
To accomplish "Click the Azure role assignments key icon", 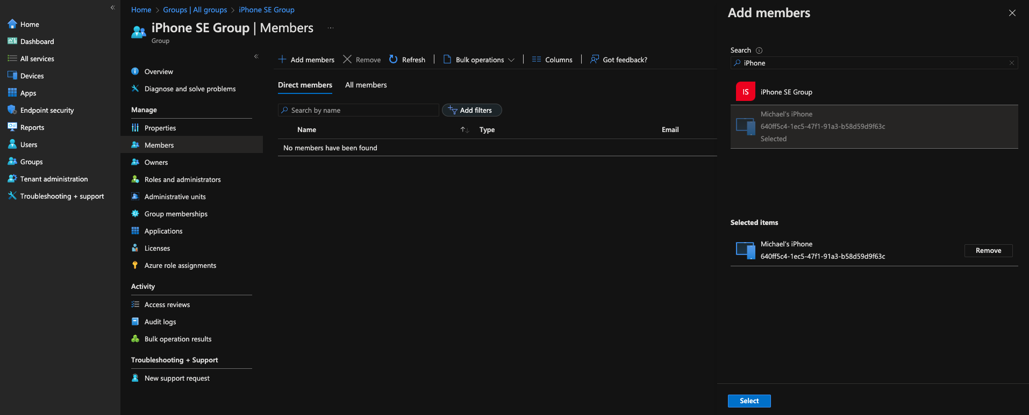I will tap(135, 265).
